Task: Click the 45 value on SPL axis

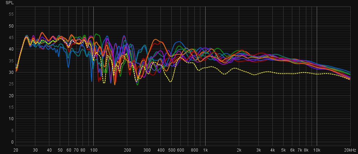Action: pyautogui.click(x=11, y=38)
